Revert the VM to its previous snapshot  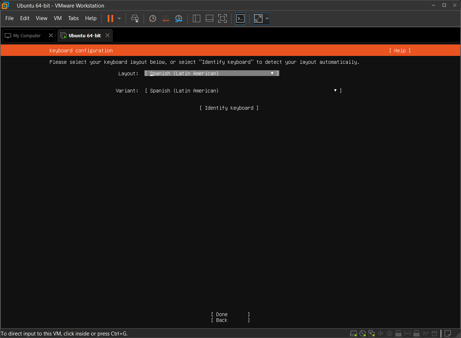166,19
